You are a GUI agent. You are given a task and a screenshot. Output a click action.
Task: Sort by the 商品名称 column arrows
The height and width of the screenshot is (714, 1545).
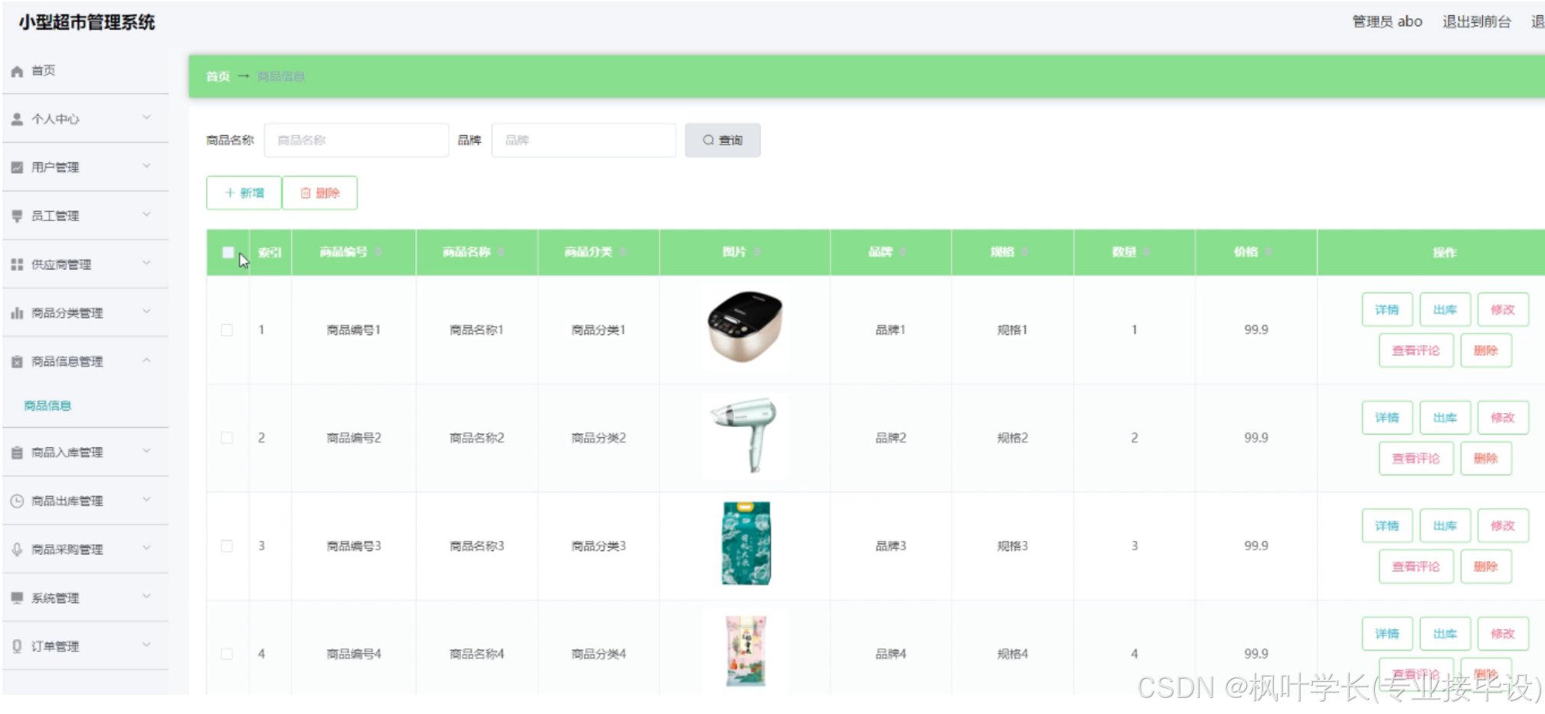(x=501, y=253)
